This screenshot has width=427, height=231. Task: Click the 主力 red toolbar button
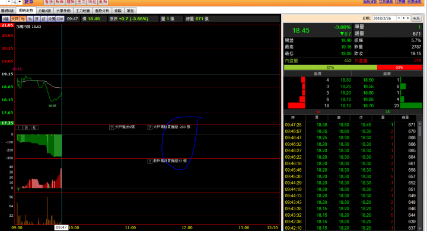pos(81,2)
